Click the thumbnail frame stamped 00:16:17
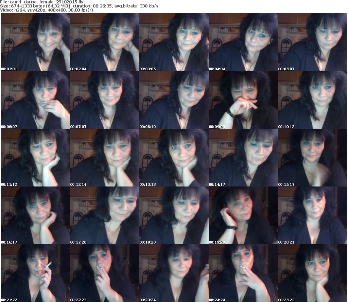348x302 pixels. coord(35,215)
